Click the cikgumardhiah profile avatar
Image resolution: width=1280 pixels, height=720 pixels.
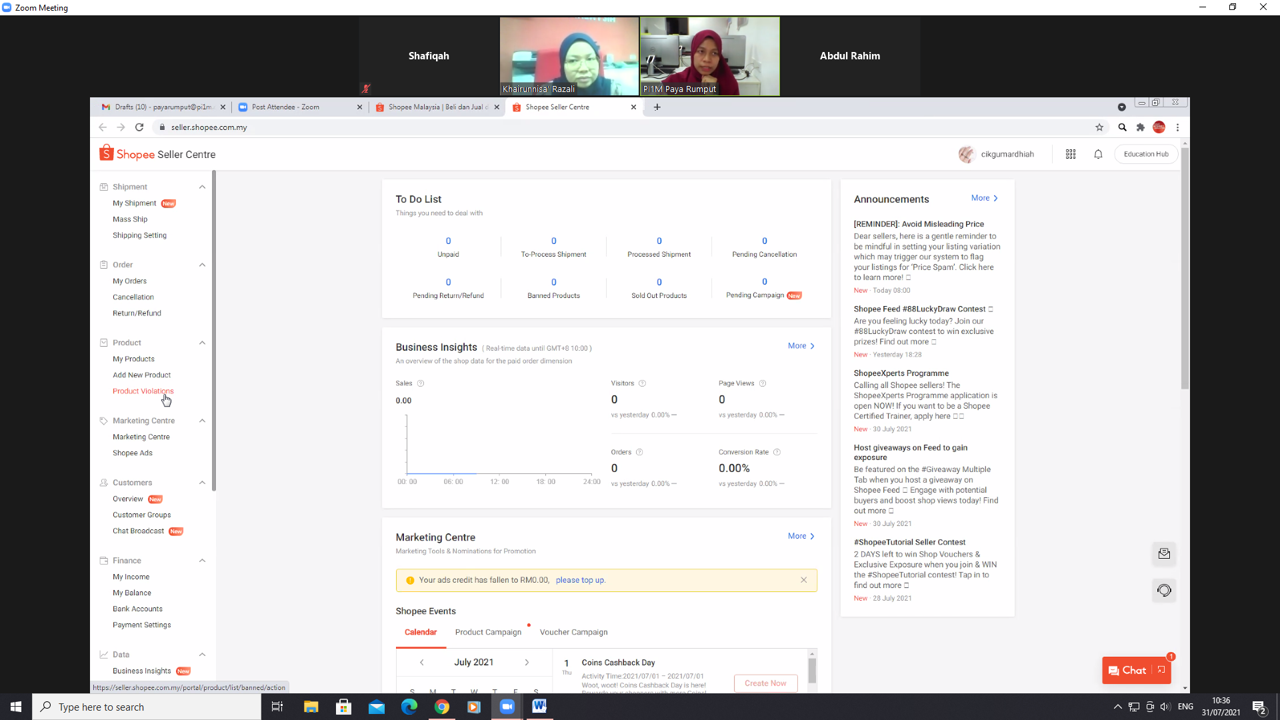967,154
